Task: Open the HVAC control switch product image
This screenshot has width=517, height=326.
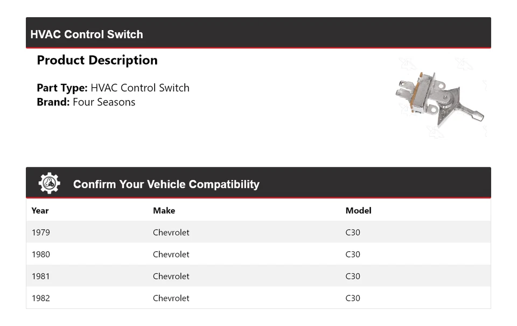Action: (439, 98)
